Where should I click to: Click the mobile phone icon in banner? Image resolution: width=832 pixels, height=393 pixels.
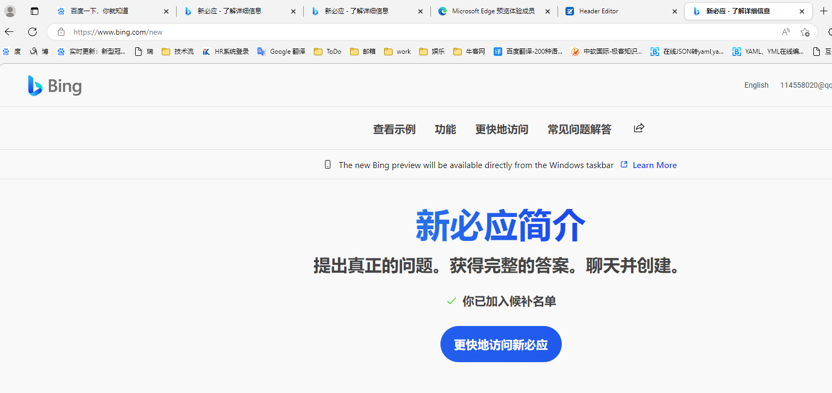[x=328, y=165]
